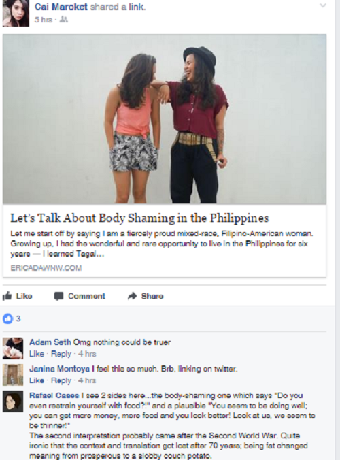Like Janina Montoya's comment
340x460 pixels.
(x=37, y=380)
